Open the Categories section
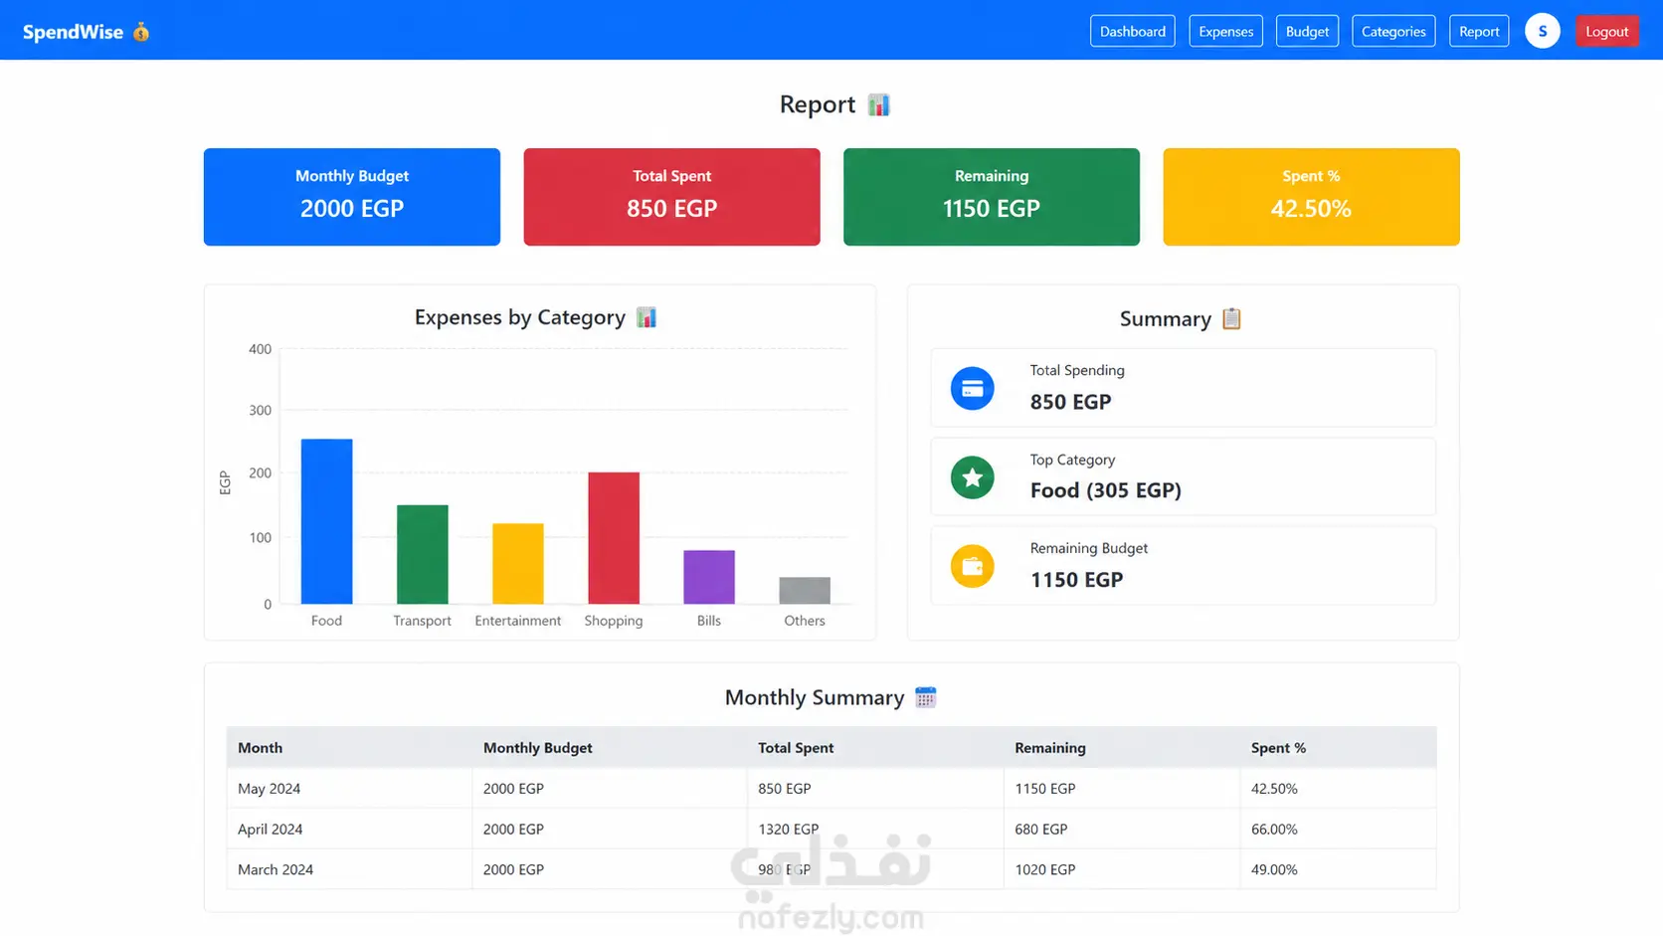This screenshot has height=936, width=1663. tap(1393, 31)
